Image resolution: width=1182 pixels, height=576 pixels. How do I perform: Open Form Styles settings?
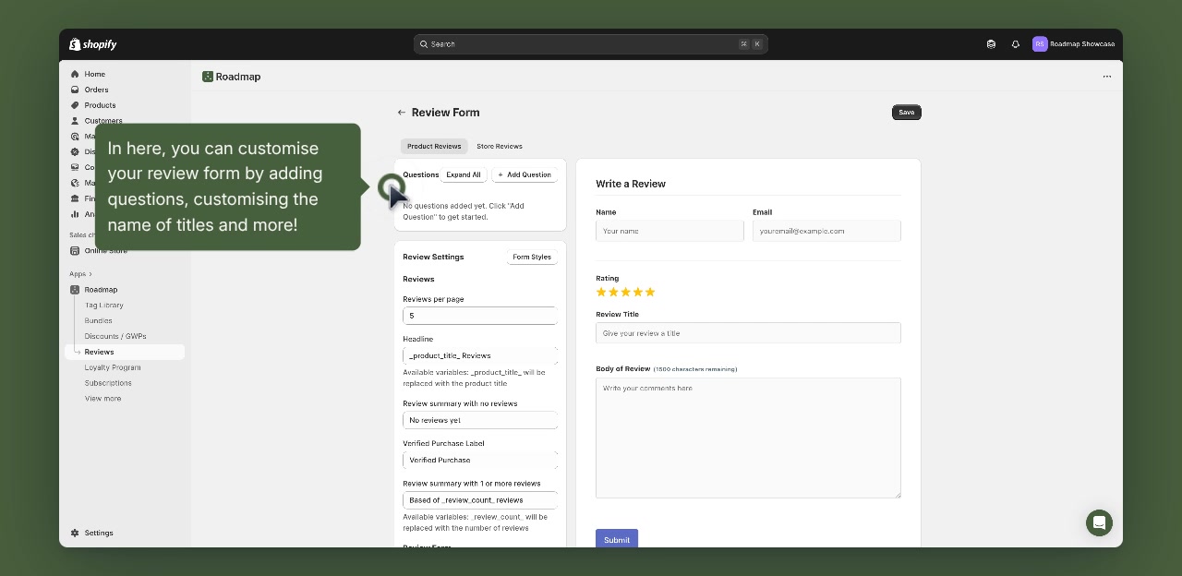(531, 257)
